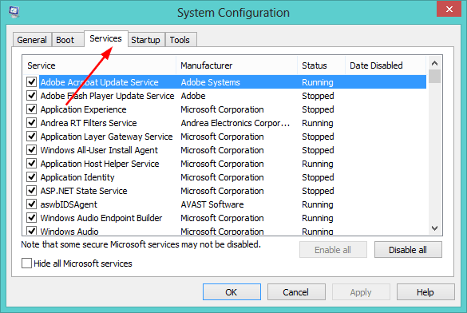Toggle the Application Identity checkbox
The width and height of the screenshot is (467, 313).
coord(32,177)
